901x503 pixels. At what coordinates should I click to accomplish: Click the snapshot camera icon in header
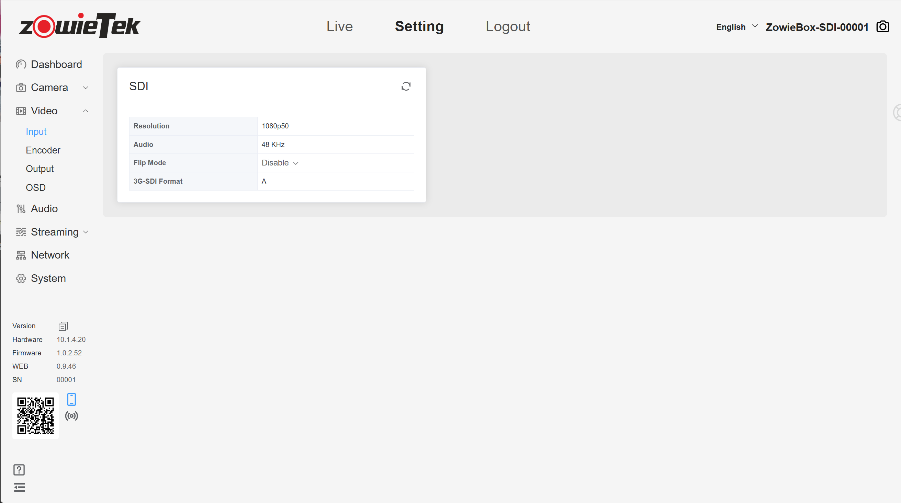click(882, 26)
